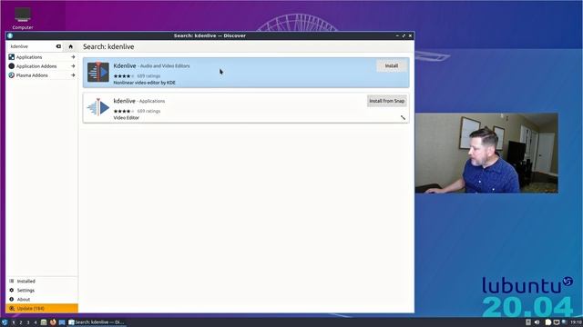Click the Snap source indicator icon on kdenlive result
The height and width of the screenshot is (327, 583).
click(x=403, y=117)
